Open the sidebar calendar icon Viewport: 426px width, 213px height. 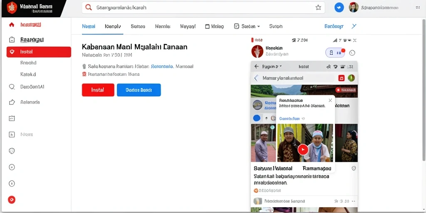12,118
